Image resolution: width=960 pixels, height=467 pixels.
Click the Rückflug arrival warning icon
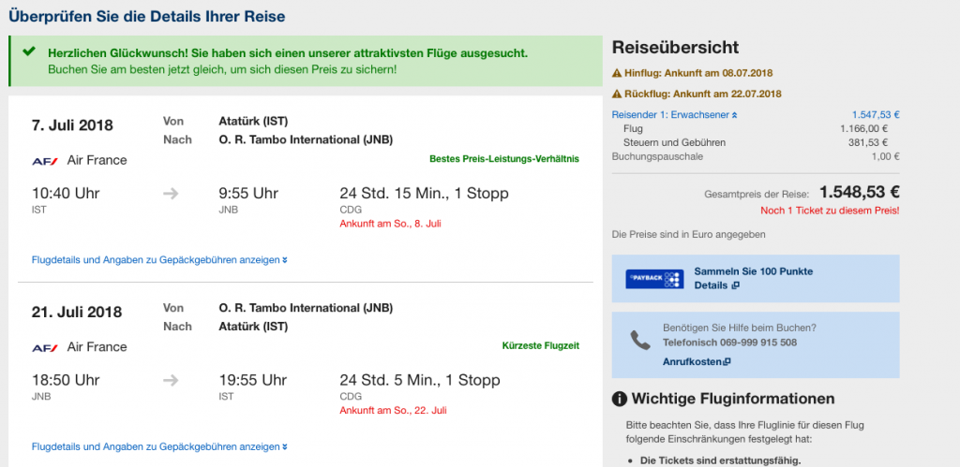617,94
